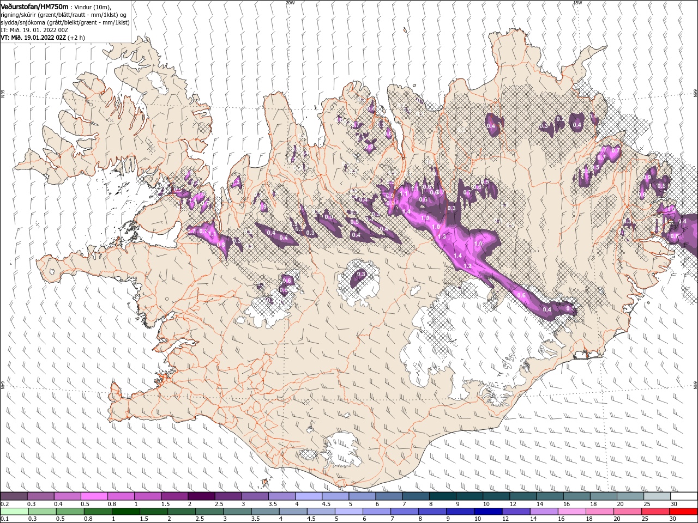Click the '1.2' snowfall value on map

pyautogui.click(x=467, y=266)
